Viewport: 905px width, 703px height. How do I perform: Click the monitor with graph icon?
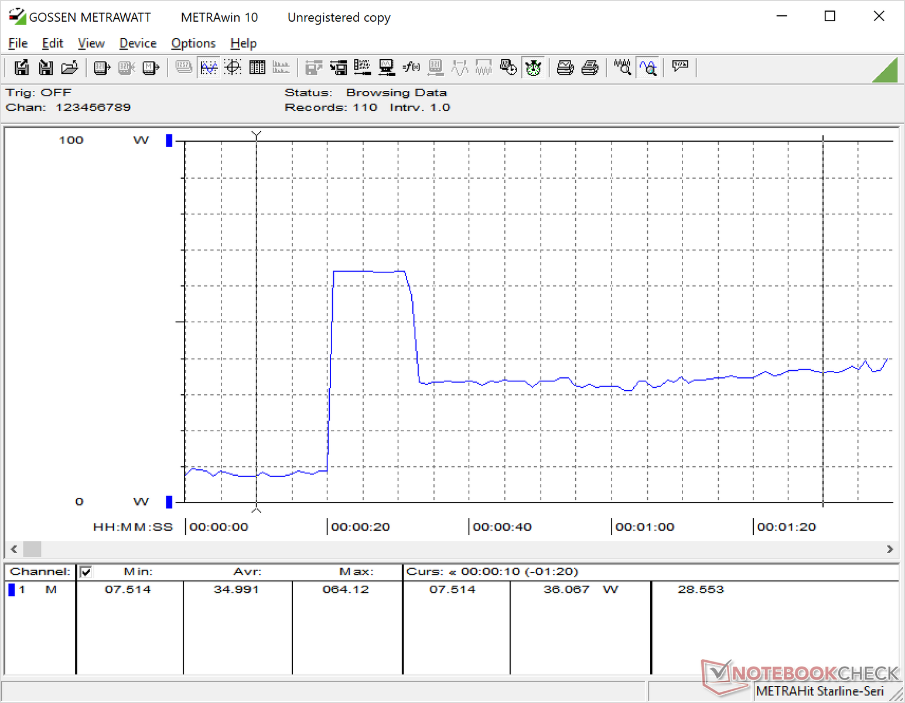click(386, 68)
